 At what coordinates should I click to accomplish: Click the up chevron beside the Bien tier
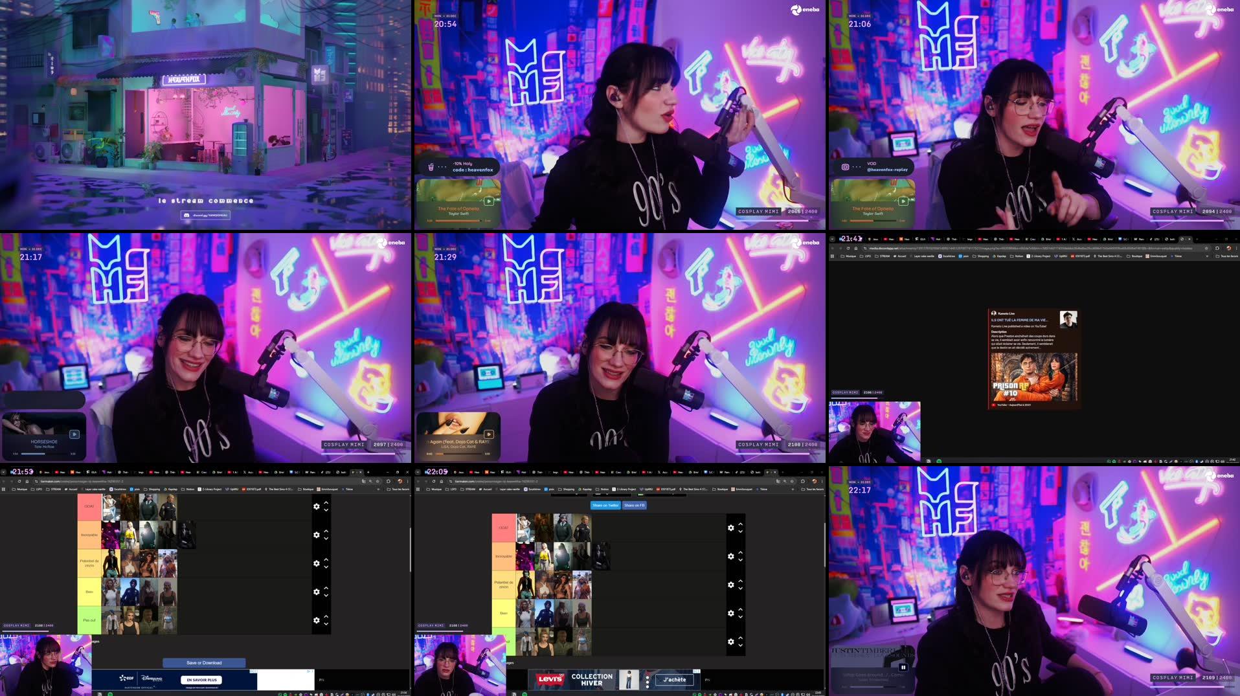(326, 589)
